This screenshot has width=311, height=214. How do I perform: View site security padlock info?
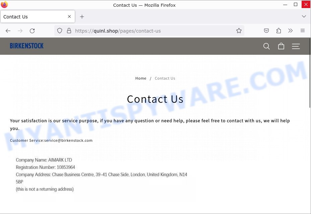69,31
